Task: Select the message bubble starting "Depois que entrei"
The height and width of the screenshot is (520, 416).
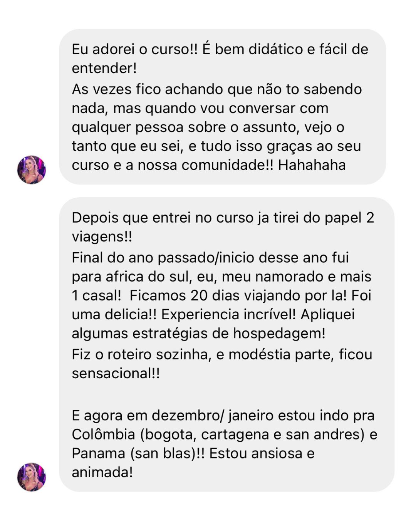Action: coord(226,344)
